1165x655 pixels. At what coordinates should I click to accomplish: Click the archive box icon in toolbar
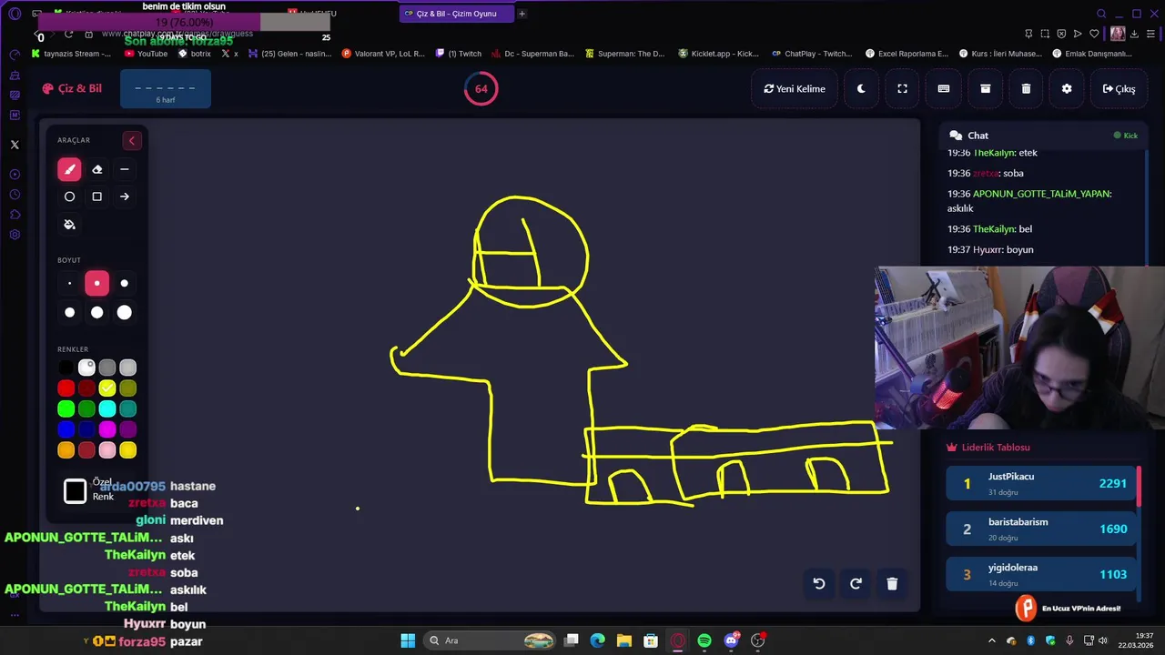985,89
